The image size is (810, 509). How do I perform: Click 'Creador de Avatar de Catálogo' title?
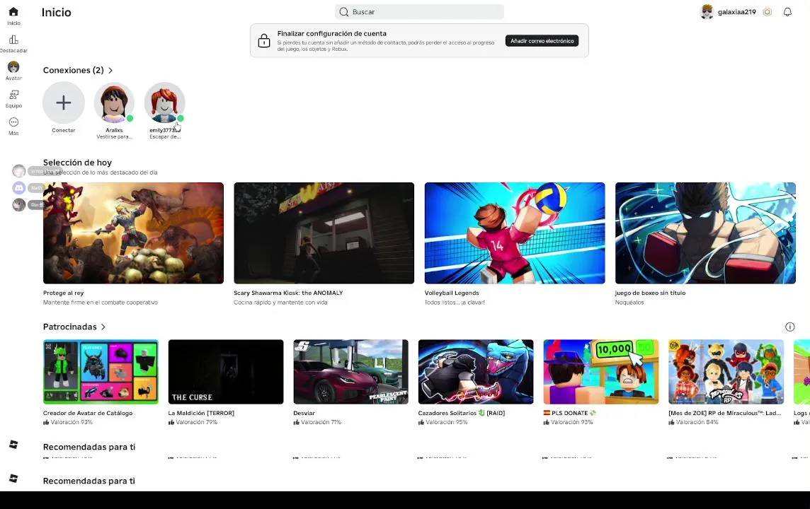click(x=88, y=413)
